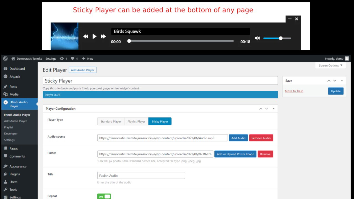Play the Birds Squawk audio track
This screenshot has width=354, height=199.
click(x=94, y=36)
